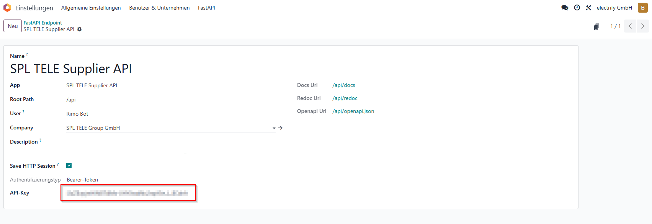Click the Company label
Screen dimensions: 652x224
tap(21, 128)
